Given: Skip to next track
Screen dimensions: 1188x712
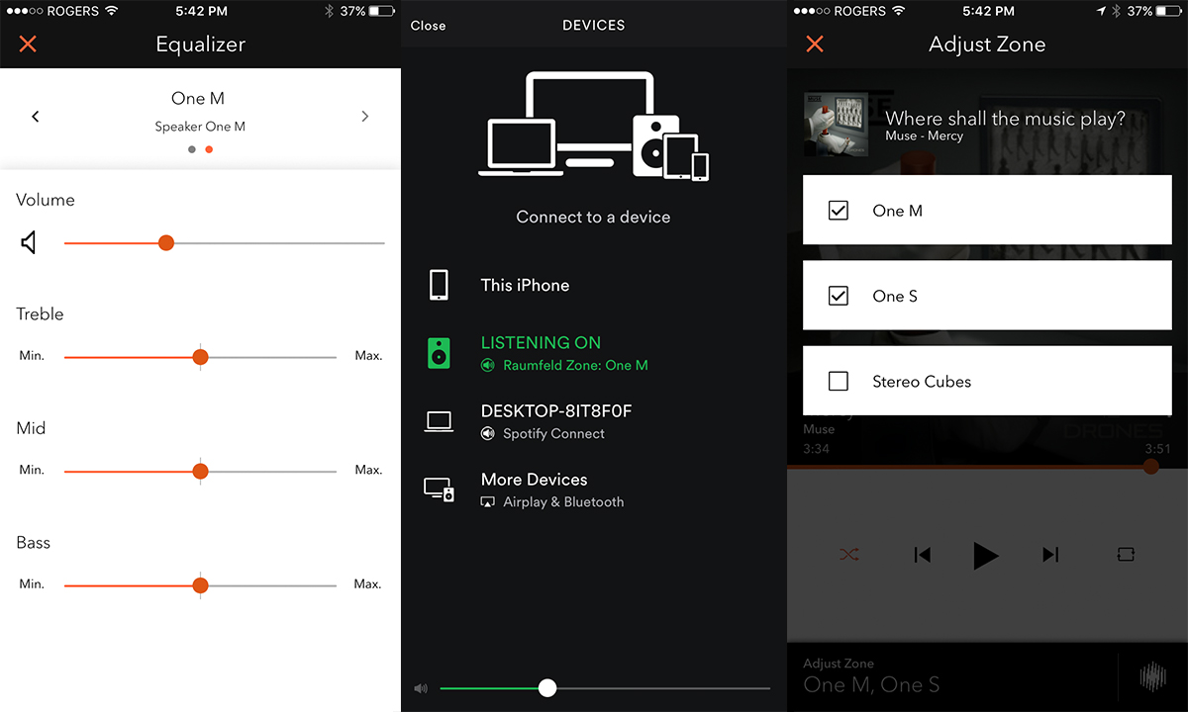Looking at the screenshot, I should tap(1050, 555).
